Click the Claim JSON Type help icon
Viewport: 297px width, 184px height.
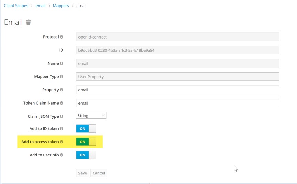tap(62, 116)
